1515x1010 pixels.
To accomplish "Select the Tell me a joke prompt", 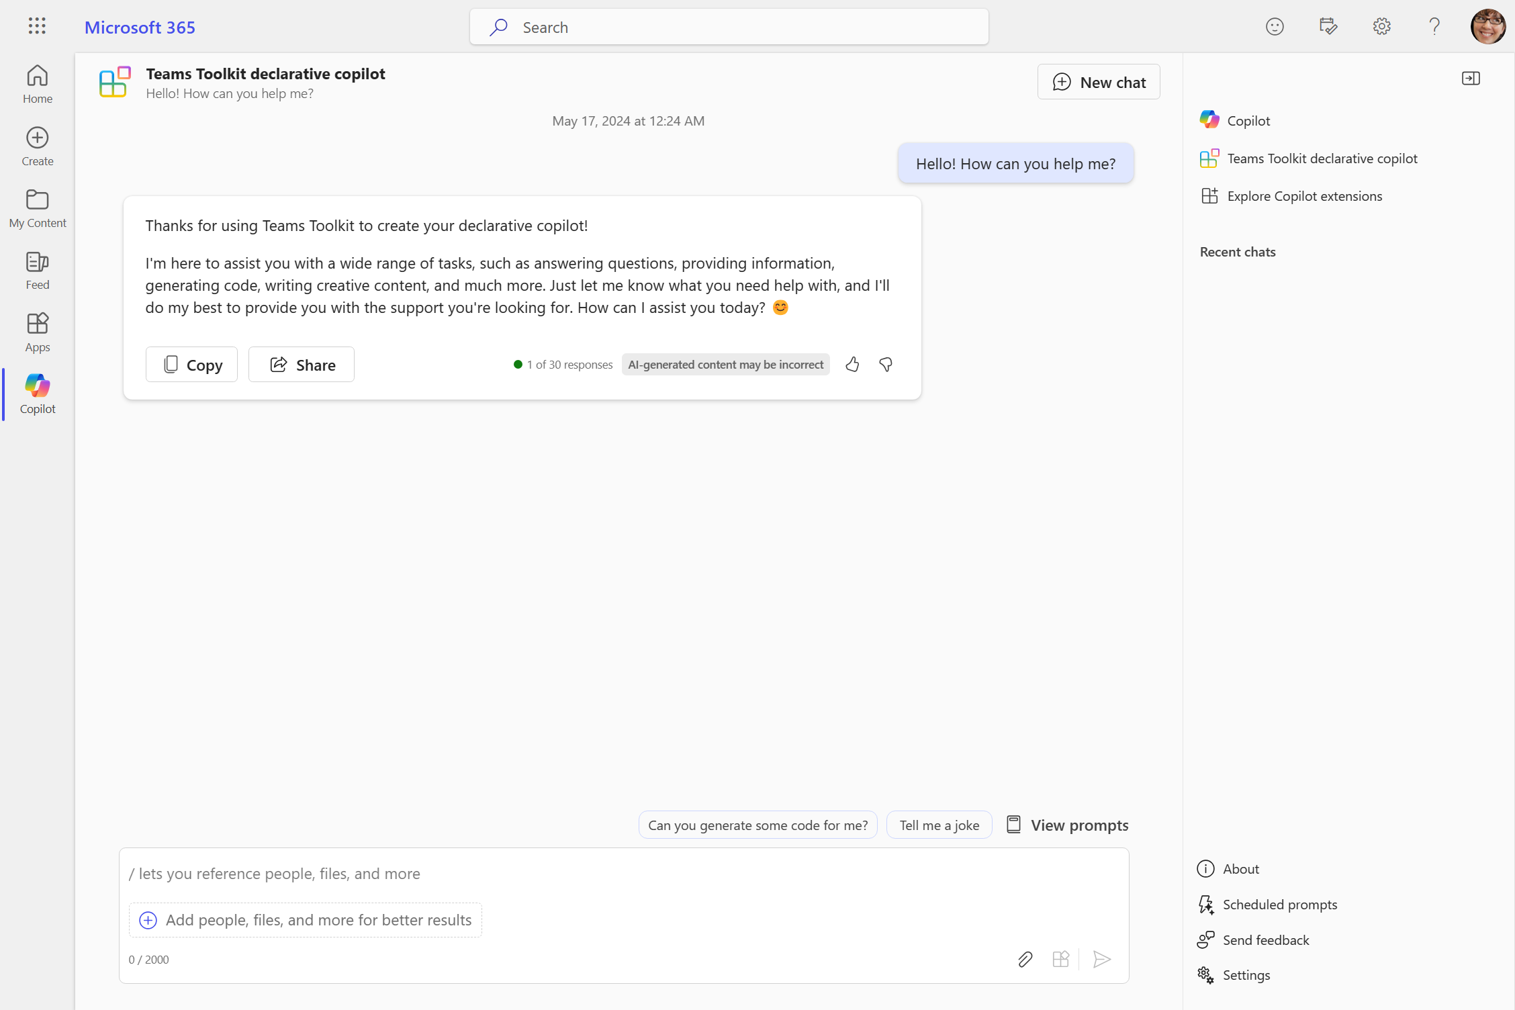I will click(939, 824).
